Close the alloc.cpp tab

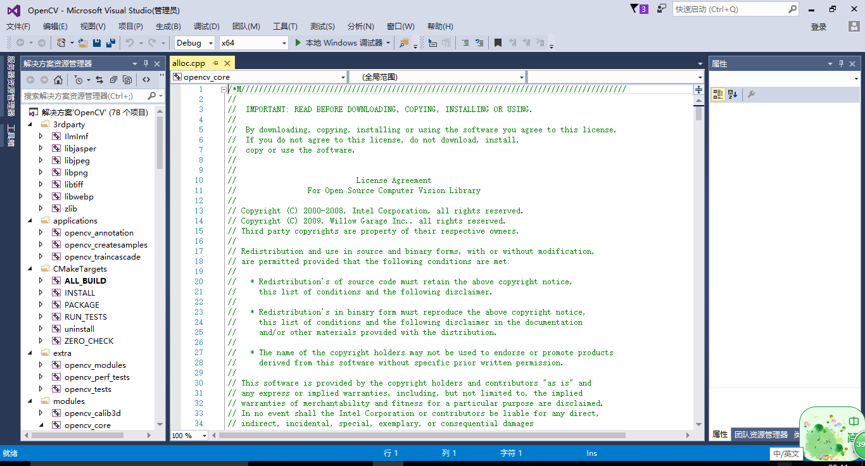[227, 63]
